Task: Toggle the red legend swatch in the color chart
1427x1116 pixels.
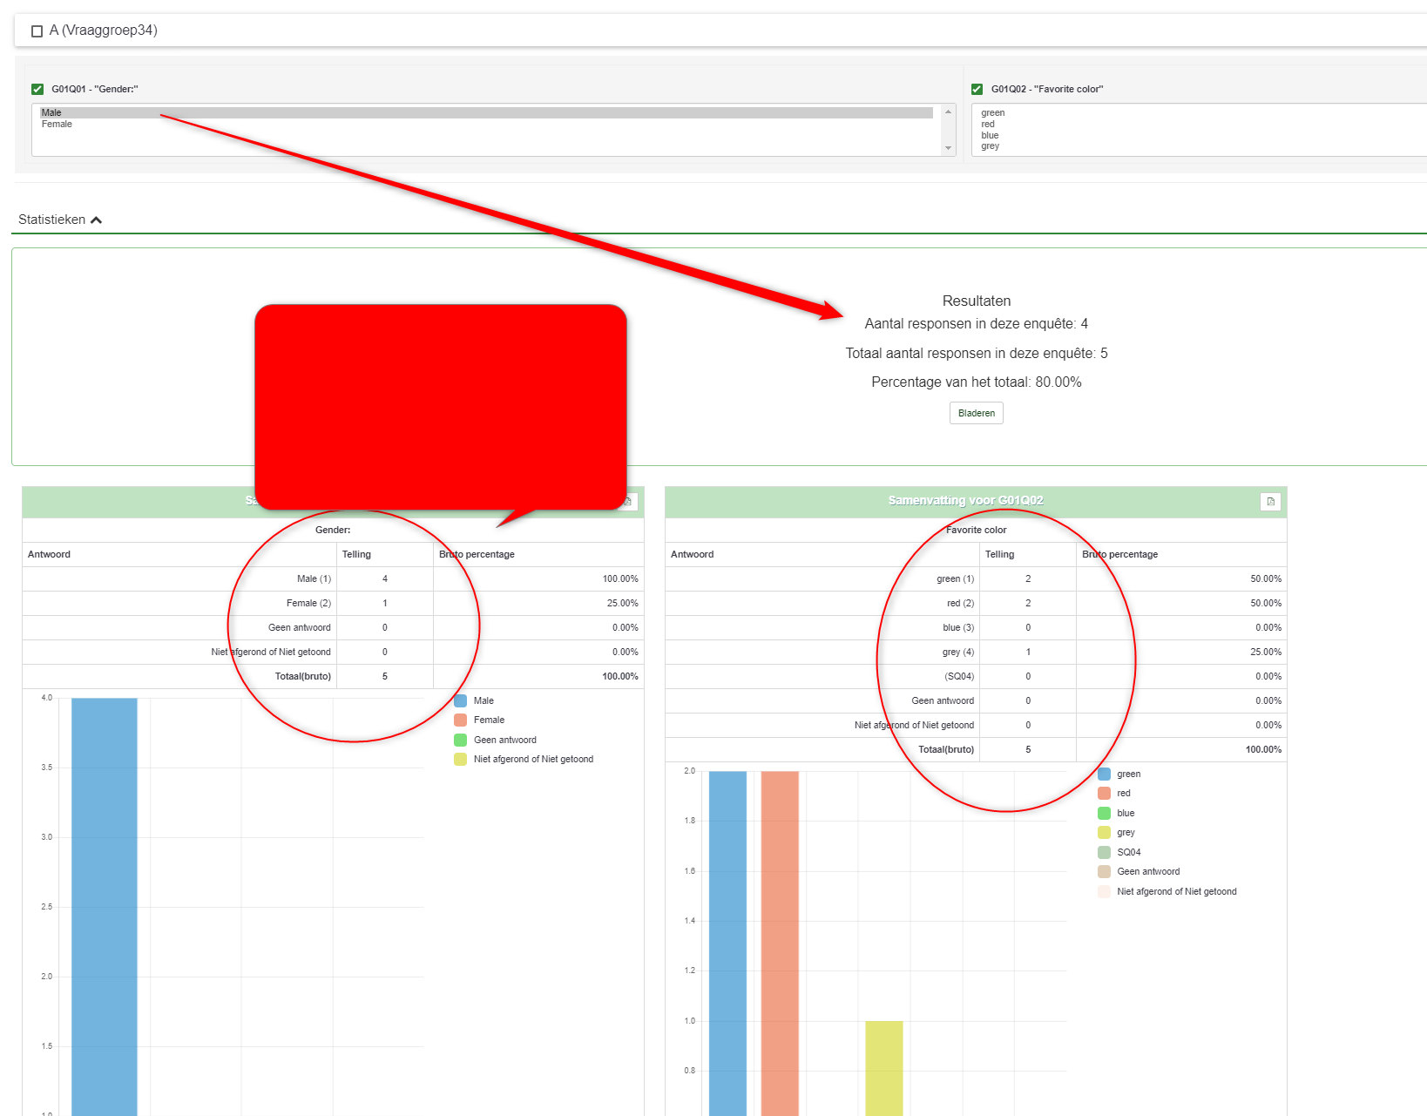Action: click(1104, 793)
